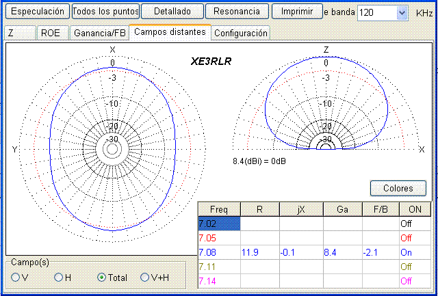Toggle the Off state for 7.02

point(415,224)
